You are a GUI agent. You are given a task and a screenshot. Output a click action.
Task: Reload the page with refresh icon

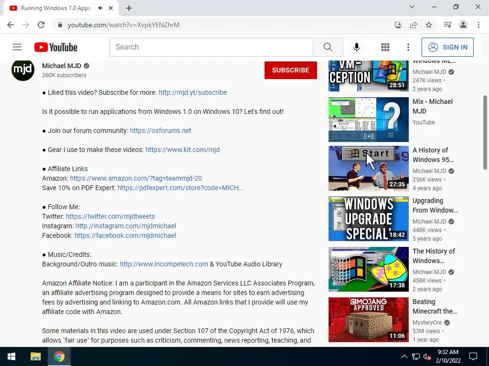[41, 25]
